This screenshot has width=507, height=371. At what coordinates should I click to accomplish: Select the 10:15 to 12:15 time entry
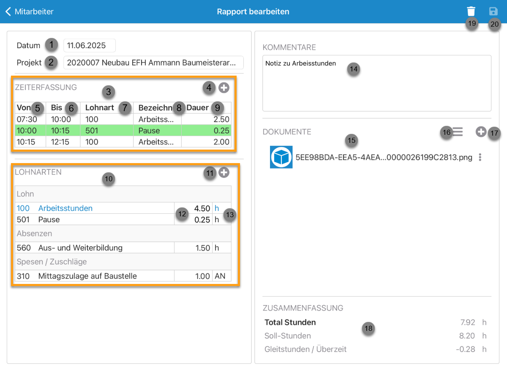pyautogui.click(x=123, y=142)
